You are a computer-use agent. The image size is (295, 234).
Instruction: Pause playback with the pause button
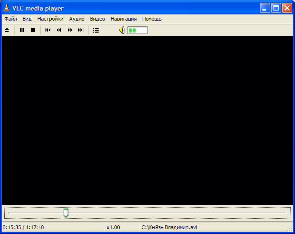[x=22, y=30]
